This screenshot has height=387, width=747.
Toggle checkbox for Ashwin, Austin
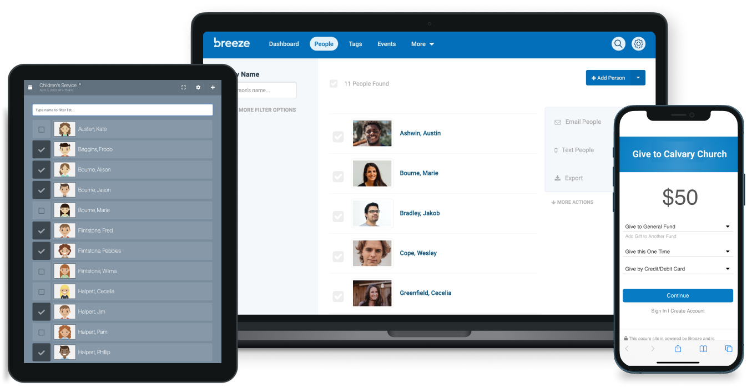(x=338, y=137)
